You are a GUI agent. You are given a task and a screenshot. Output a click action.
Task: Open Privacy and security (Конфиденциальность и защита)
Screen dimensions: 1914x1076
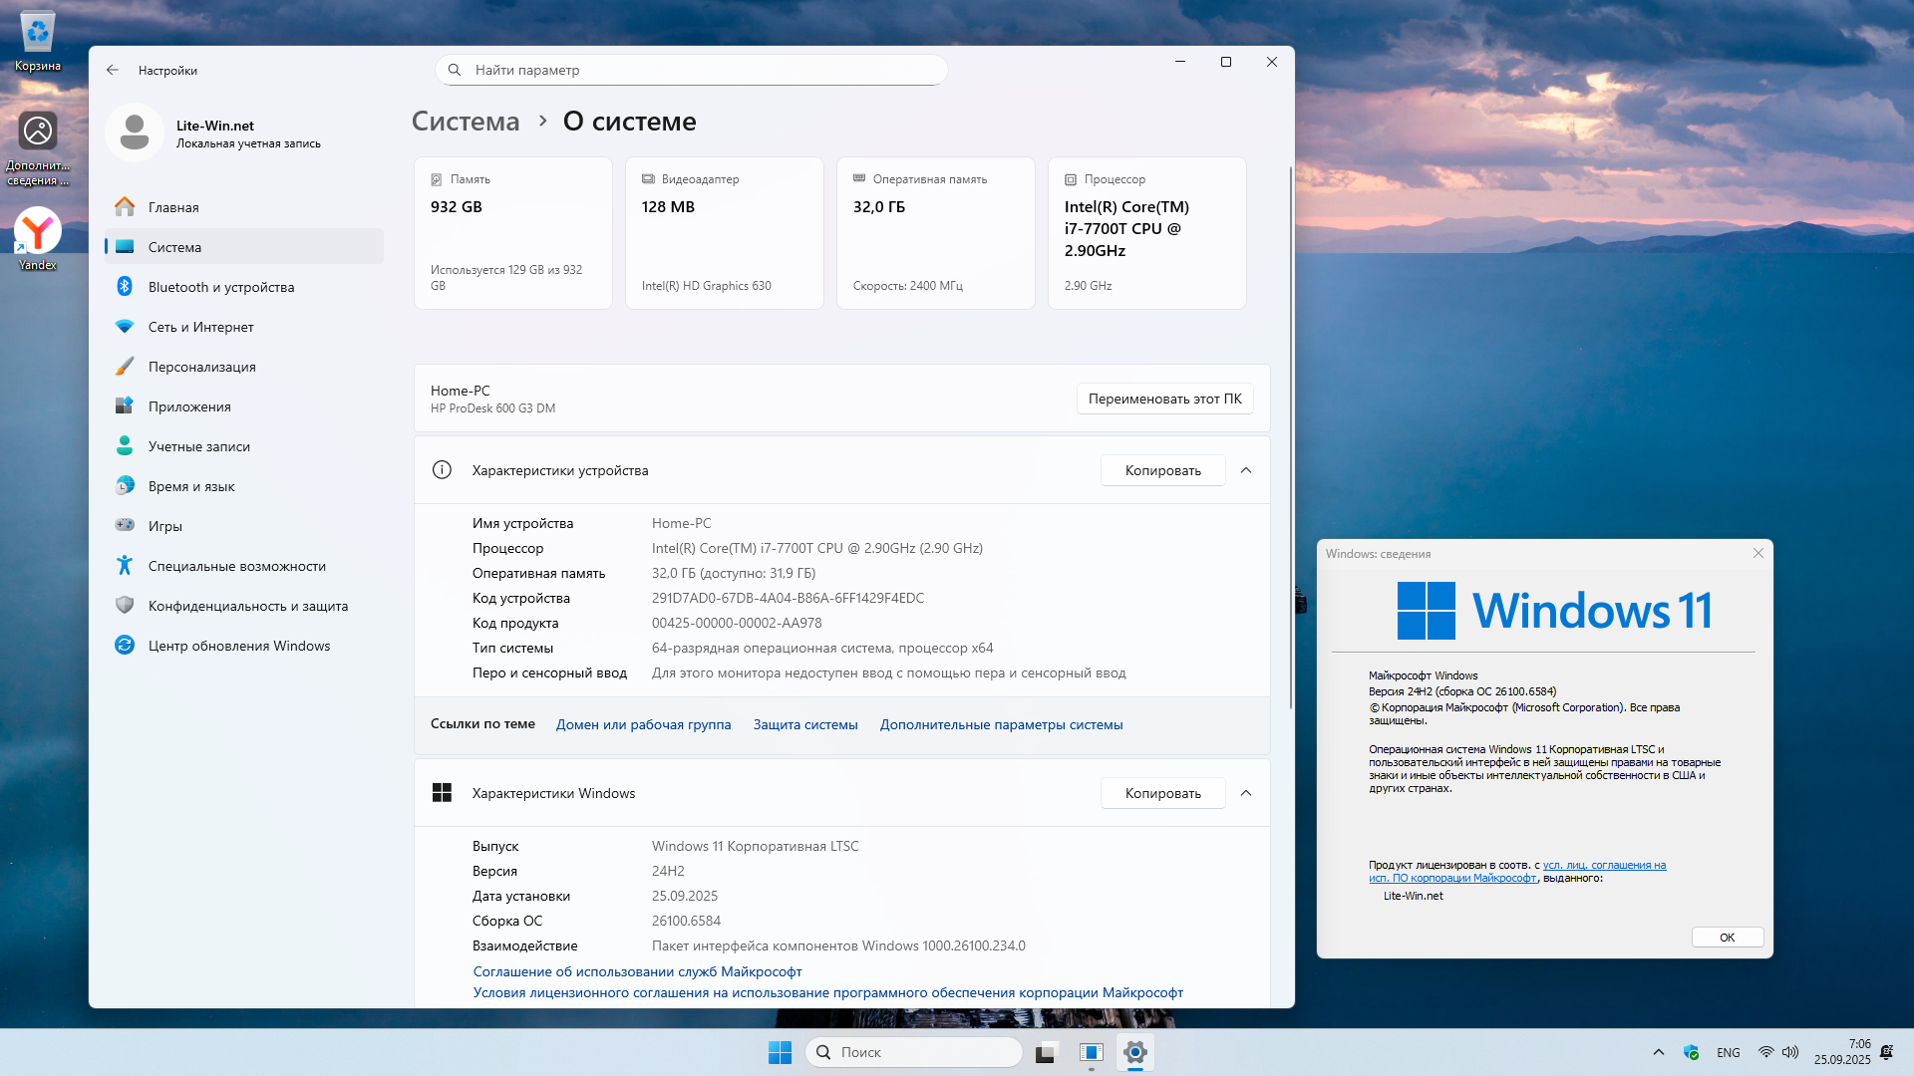point(247,606)
